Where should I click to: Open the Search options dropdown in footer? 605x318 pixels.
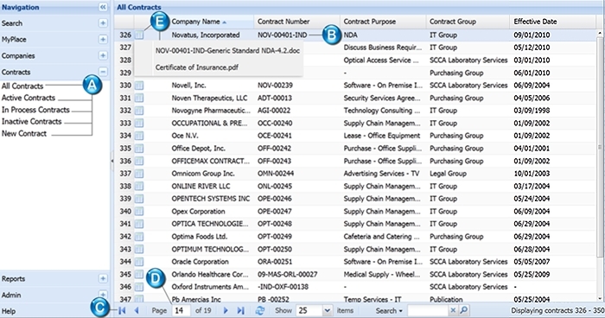389,311
